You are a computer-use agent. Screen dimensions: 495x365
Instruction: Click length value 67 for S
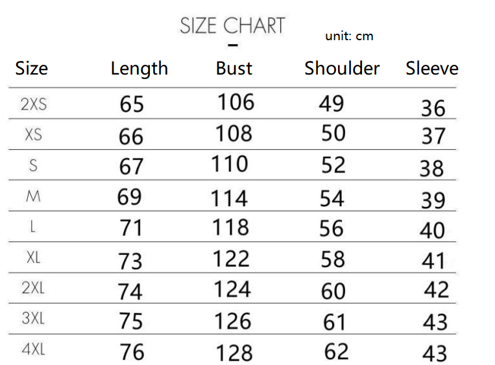click(x=131, y=166)
